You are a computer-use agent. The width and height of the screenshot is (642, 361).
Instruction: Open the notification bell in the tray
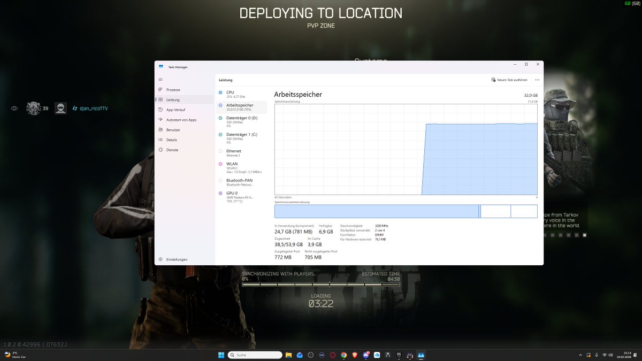[x=635, y=355]
